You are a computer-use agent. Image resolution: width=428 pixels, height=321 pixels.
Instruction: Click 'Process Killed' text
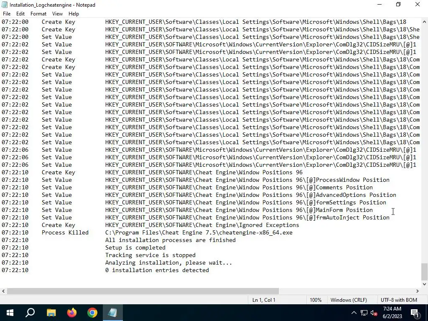pyautogui.click(x=65, y=232)
